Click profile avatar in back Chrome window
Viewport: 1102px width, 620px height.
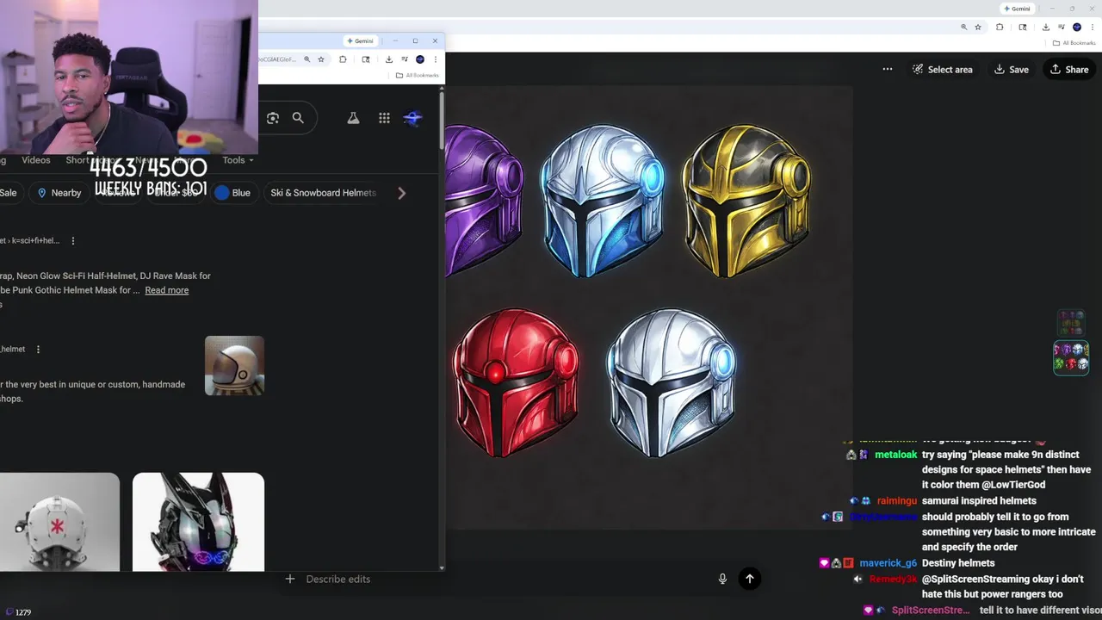[1076, 27]
